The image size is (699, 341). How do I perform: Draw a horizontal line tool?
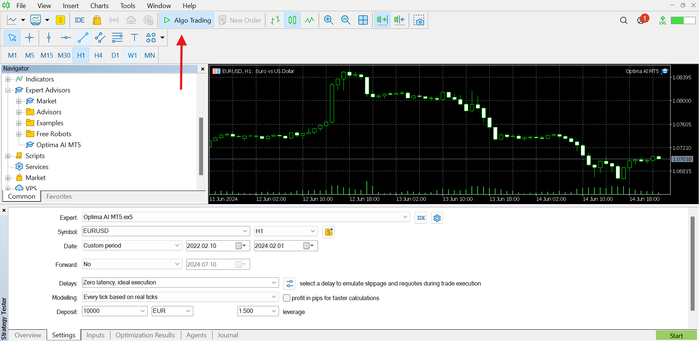point(66,38)
